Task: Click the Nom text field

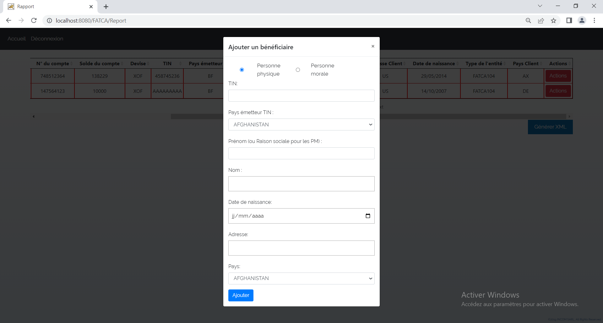Action: 301,184
